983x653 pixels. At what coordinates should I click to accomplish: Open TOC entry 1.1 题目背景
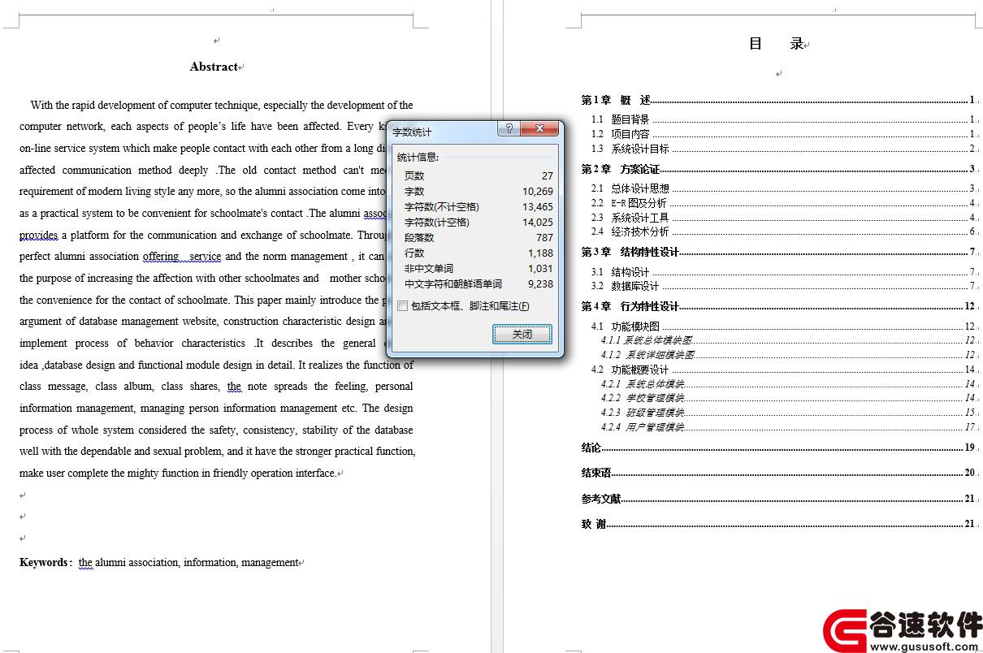tap(782, 119)
